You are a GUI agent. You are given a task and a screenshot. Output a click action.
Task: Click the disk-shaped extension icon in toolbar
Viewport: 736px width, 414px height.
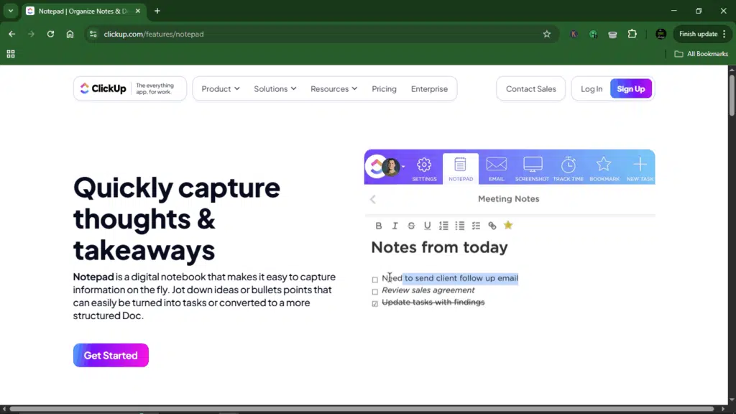click(x=612, y=34)
